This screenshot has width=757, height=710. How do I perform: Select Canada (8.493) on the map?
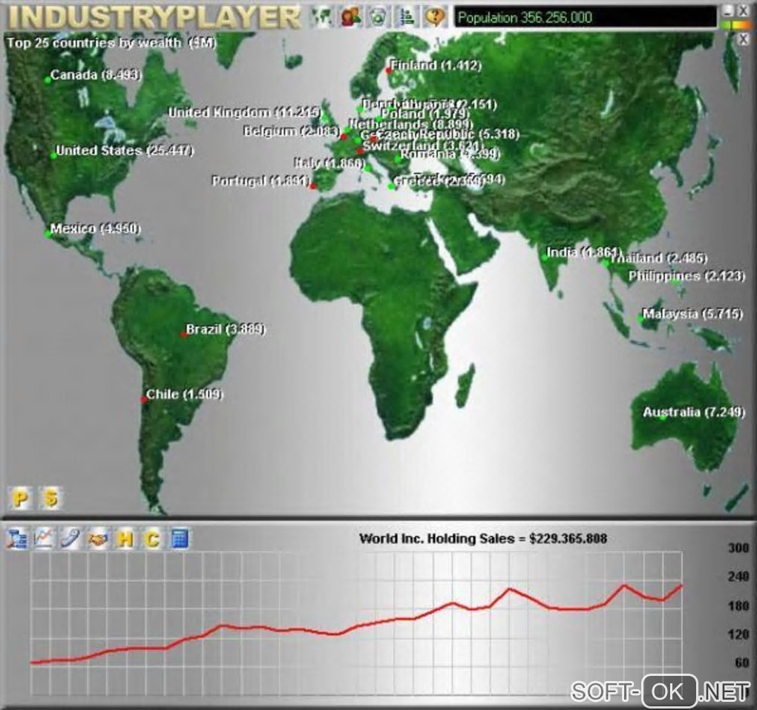point(96,75)
